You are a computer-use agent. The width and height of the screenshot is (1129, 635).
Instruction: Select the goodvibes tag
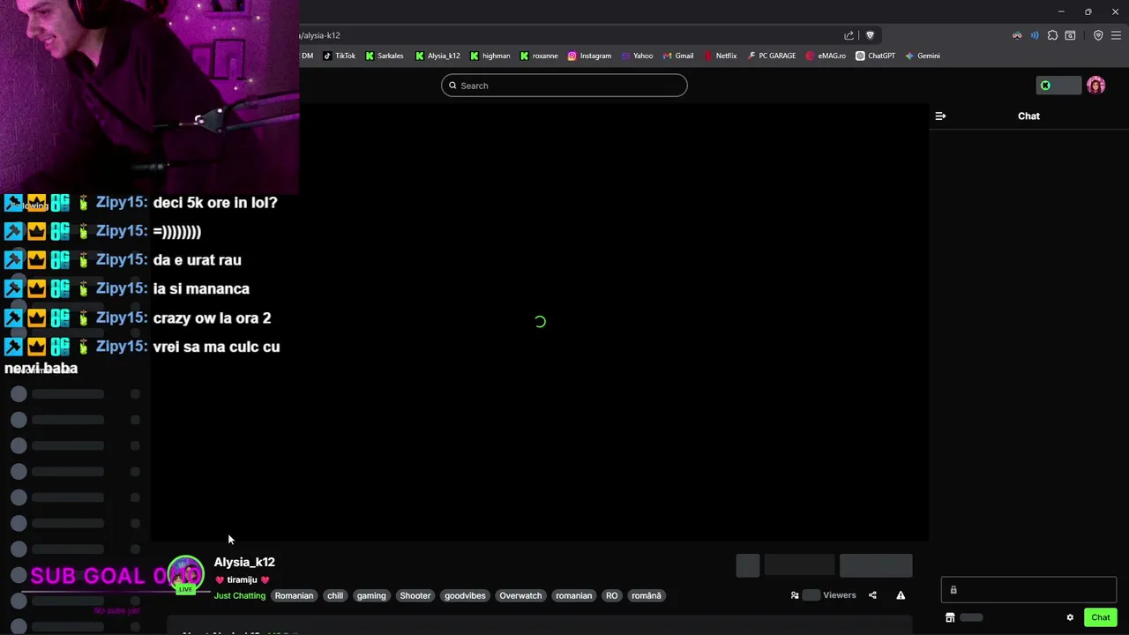pos(465,595)
